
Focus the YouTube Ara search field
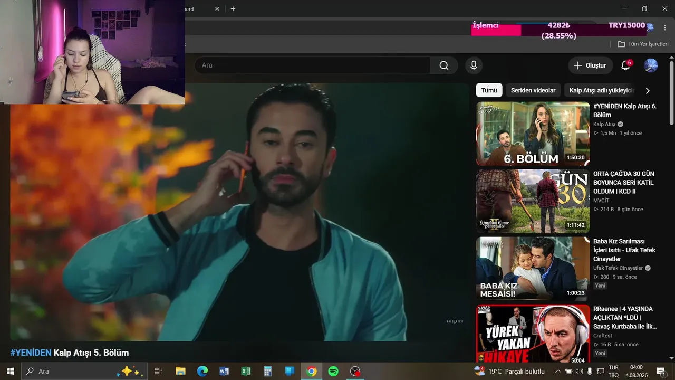[312, 65]
